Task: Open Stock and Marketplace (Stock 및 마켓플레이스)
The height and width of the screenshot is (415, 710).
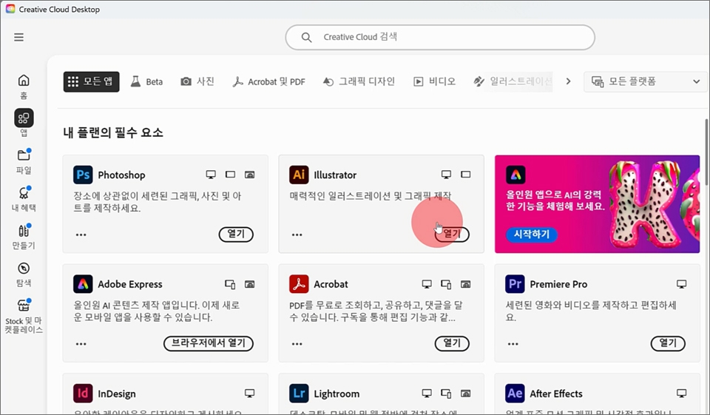Action: pos(24,316)
